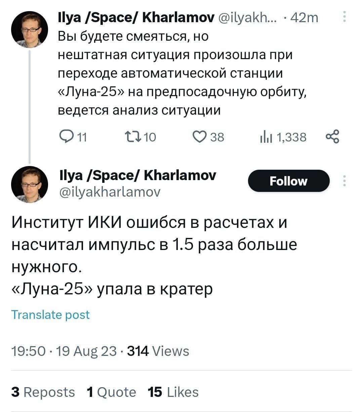Image resolution: width=363 pixels, height=412 pixels.
Task: View the 15 Likes list
Action: click(173, 392)
